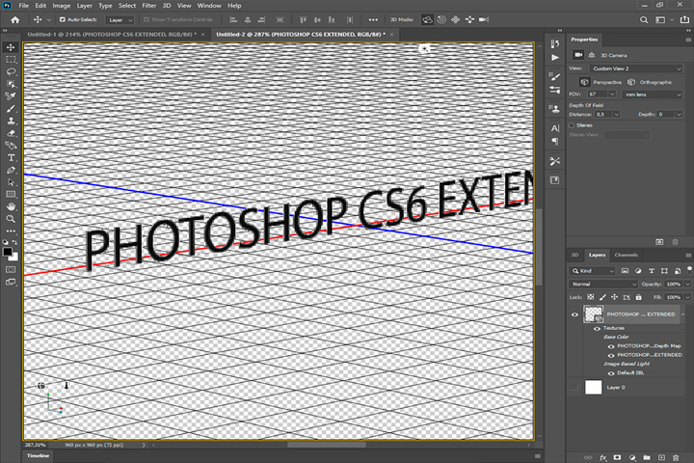Enable the Stereo checkbox

[x=572, y=125]
